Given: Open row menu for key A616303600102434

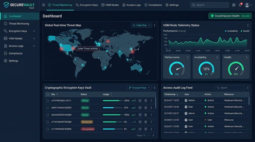Looking at the screenshot, I should coord(151,115).
